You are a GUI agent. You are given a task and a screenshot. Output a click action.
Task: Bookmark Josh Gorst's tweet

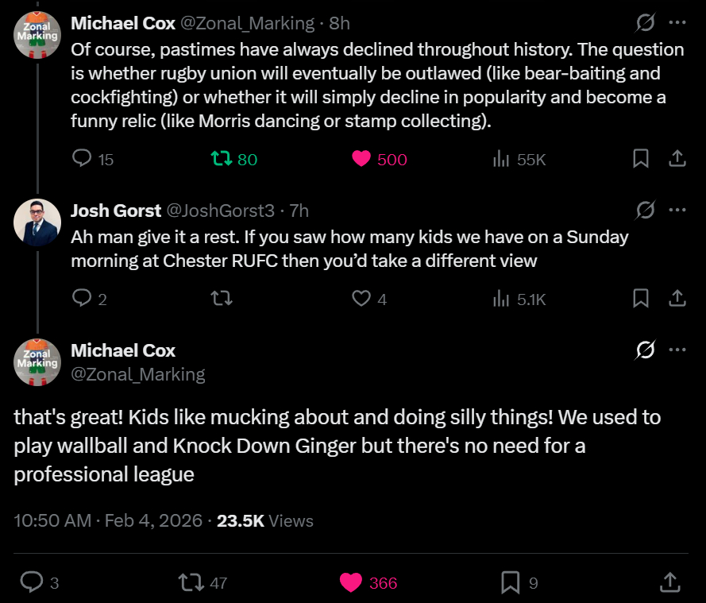[641, 299]
